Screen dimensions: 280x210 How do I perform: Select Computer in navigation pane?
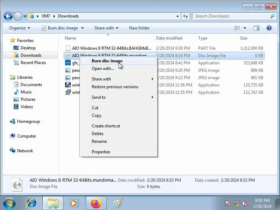[x=27, y=136]
